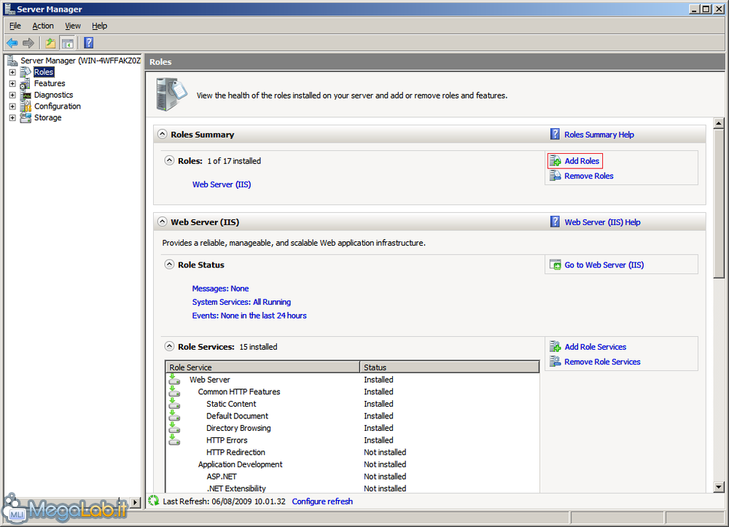Click the vertical scrollbar thumb in Roles pane

click(719, 203)
